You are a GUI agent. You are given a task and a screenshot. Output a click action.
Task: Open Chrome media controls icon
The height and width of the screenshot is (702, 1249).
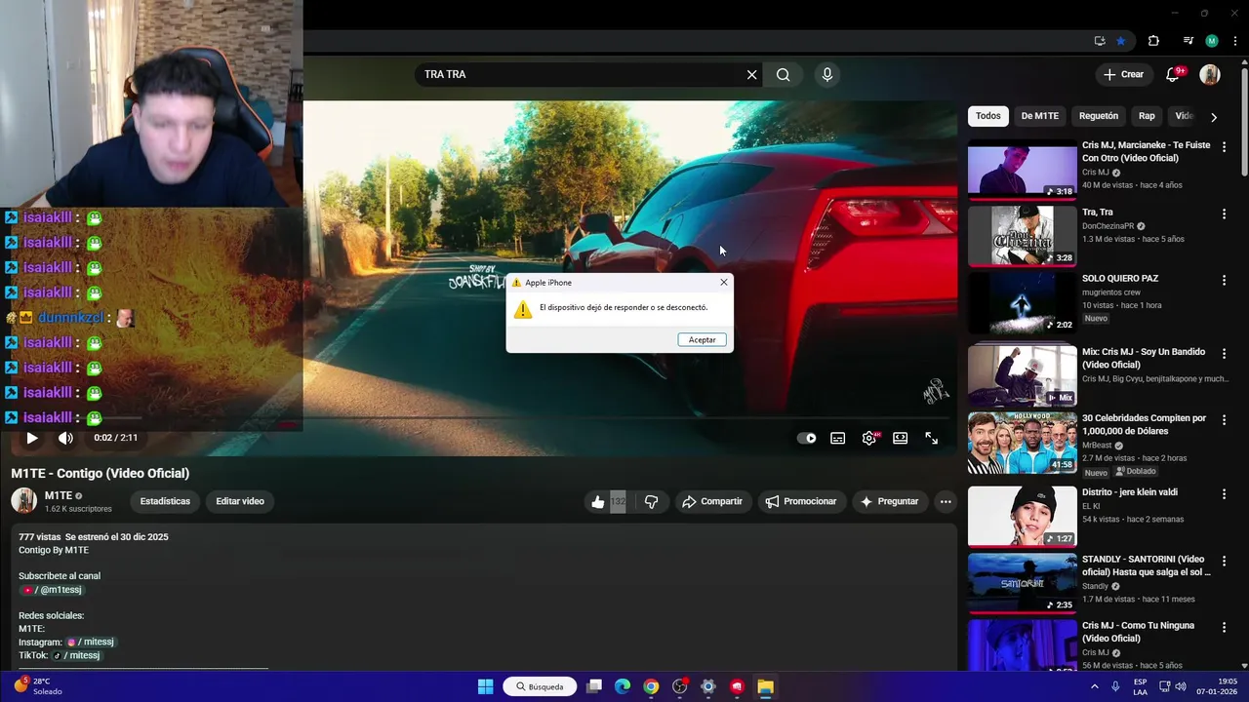[x=1188, y=41]
